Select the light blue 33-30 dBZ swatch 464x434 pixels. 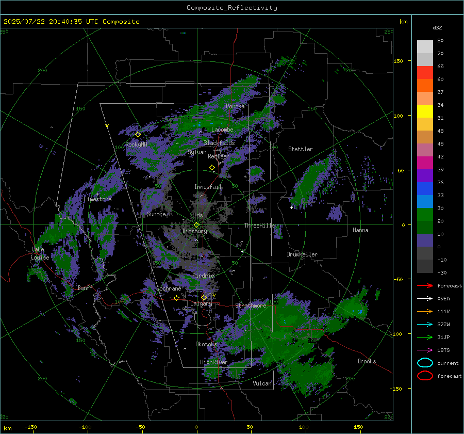pyautogui.click(x=425, y=202)
